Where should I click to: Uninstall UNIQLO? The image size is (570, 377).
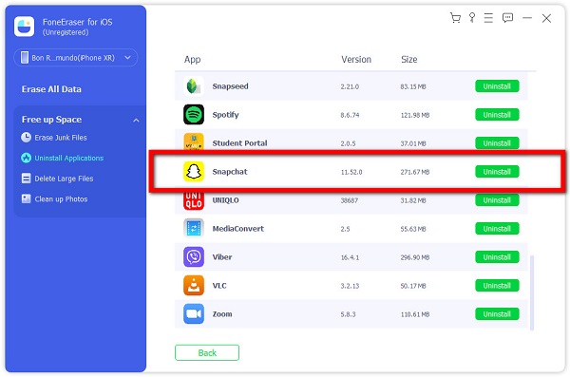[497, 200]
